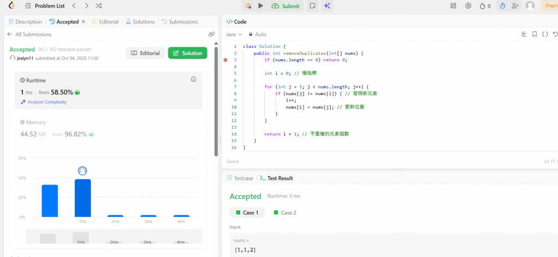
Task: Copy submission link icon
Action: click(x=211, y=34)
